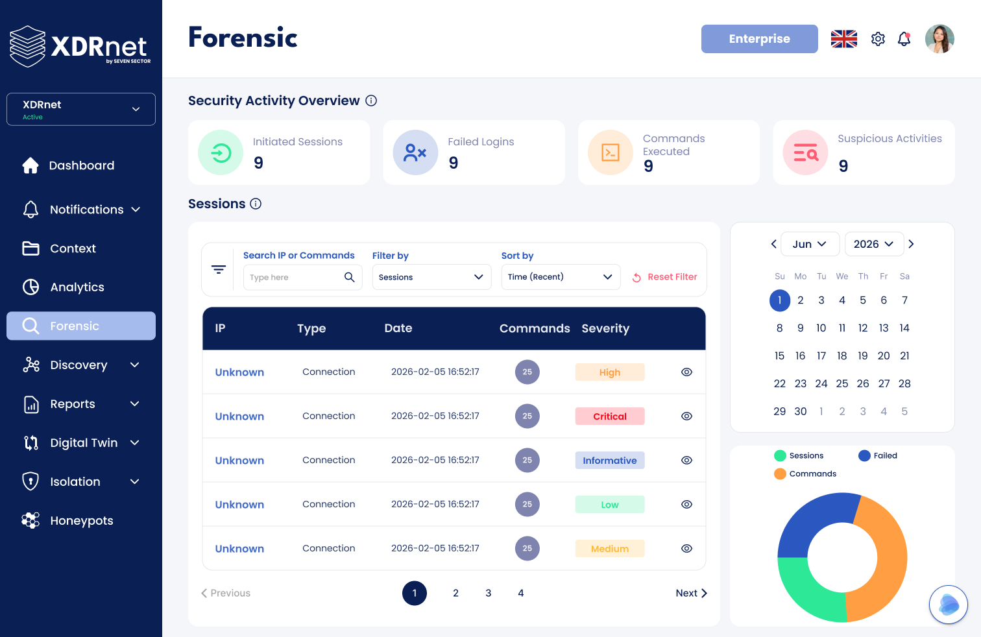The image size is (981, 637).
Task: Click the info icon next to Sessions heading
Action: point(256,204)
